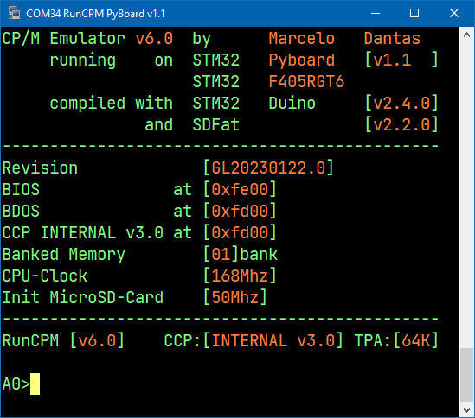This screenshot has height=418, width=475.
Task: Click the yellow cursor after A0> prompt
Action: [35, 383]
